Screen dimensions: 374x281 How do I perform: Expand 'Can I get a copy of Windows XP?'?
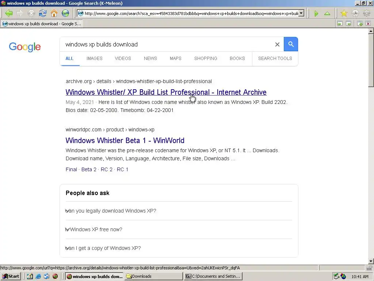[x=179, y=248]
